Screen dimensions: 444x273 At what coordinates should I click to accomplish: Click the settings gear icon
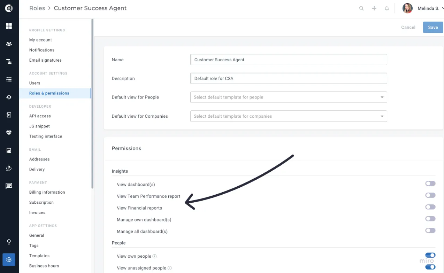pyautogui.click(x=9, y=260)
